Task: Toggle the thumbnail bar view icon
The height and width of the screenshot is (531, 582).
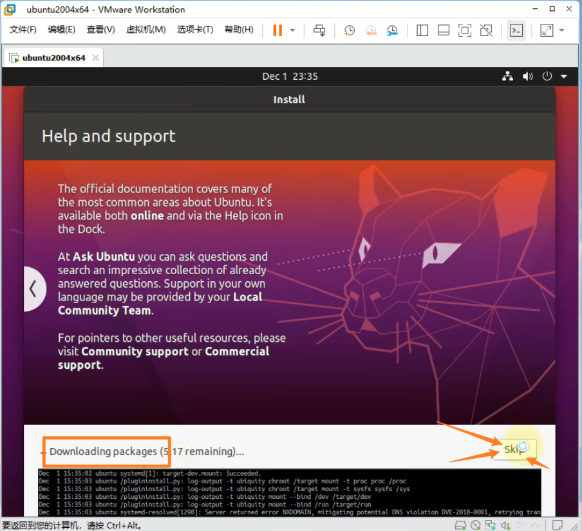Action: [x=443, y=30]
